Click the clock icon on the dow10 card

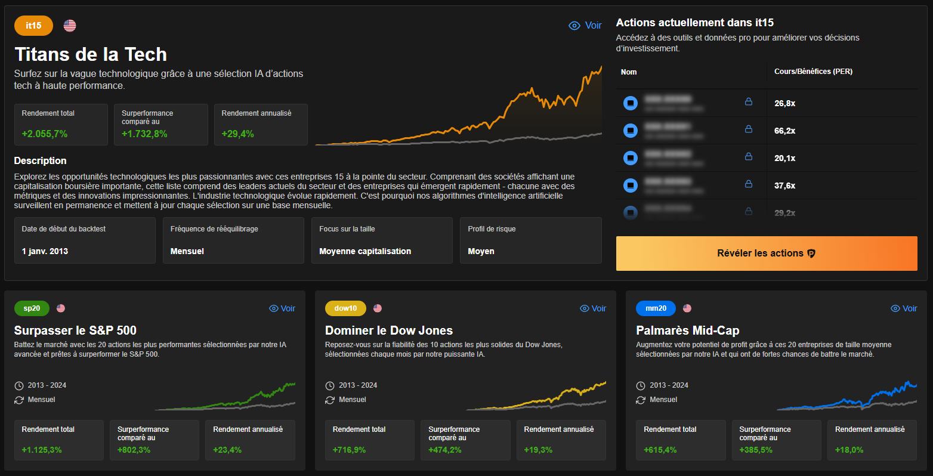tap(330, 386)
